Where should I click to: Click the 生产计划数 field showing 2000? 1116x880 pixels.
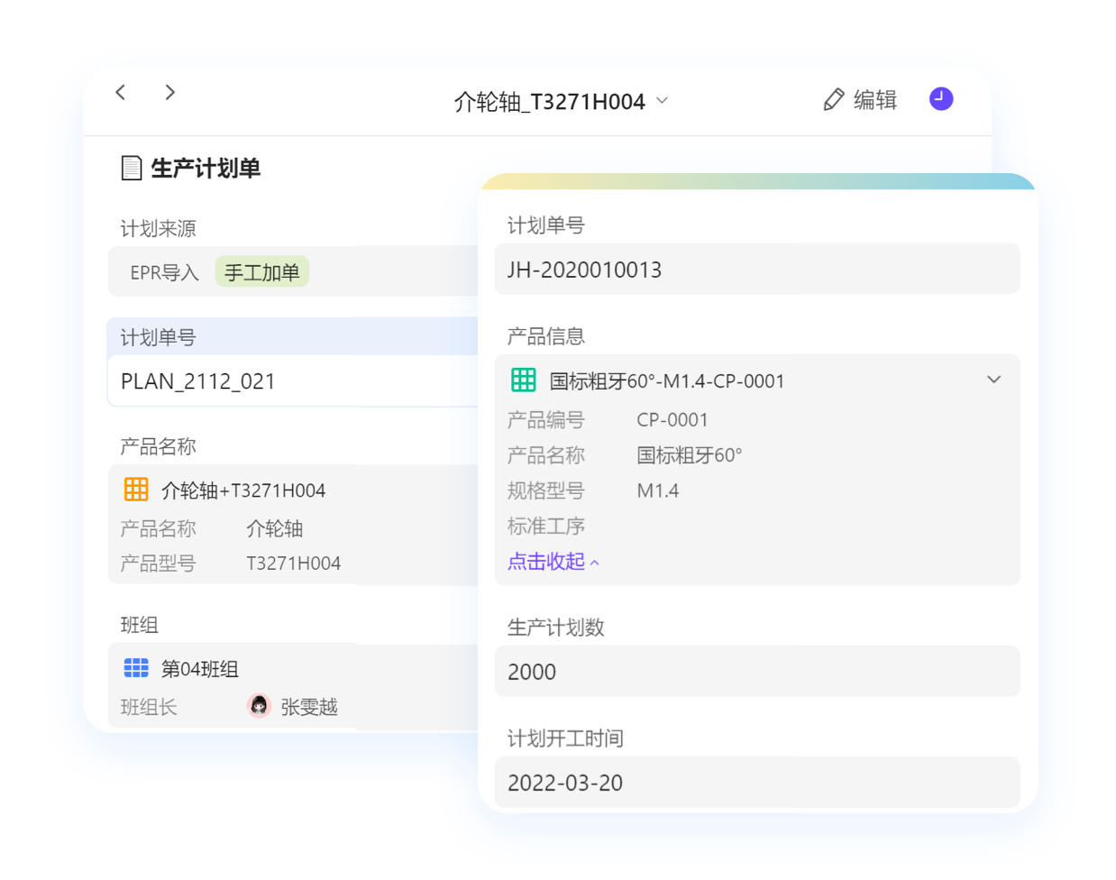coord(756,672)
